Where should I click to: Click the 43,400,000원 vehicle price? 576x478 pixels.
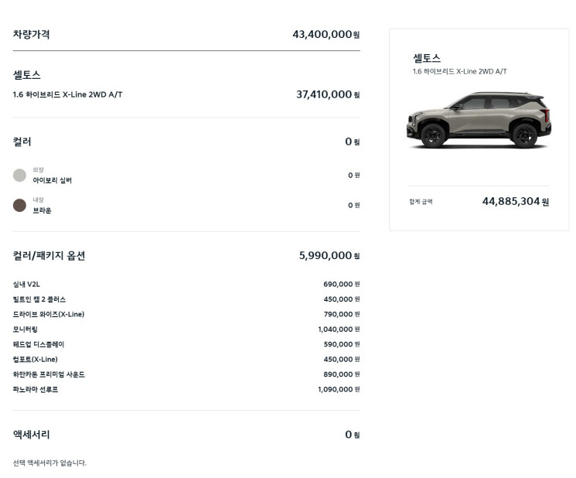[325, 35]
